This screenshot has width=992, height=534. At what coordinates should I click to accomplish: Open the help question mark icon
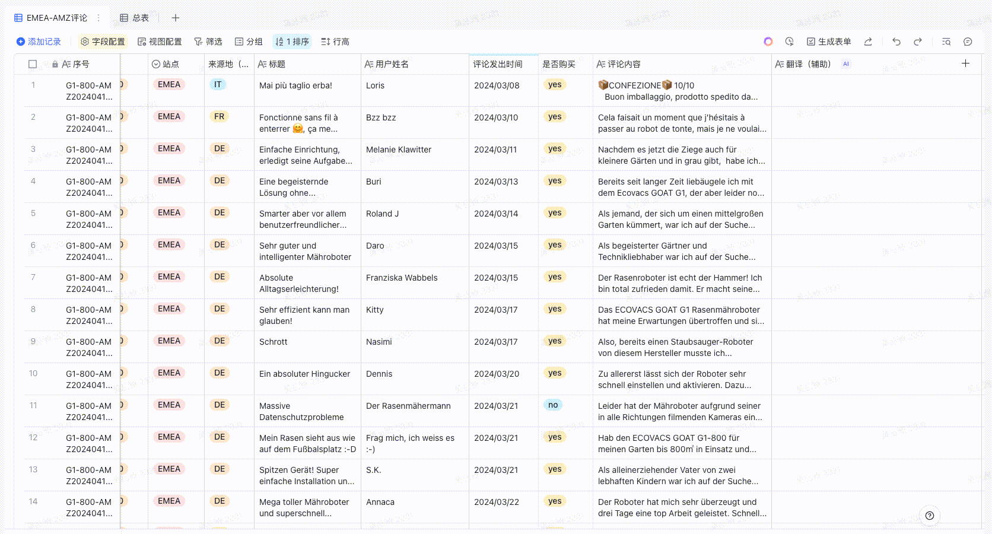pyautogui.click(x=930, y=516)
